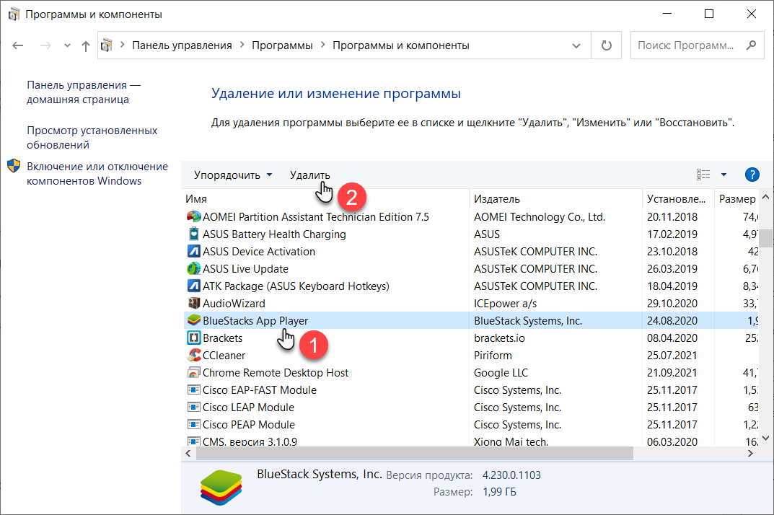Expand chevron after Программы breadcrumb
Screen dimensions: 774x515
pyautogui.click(x=323, y=45)
